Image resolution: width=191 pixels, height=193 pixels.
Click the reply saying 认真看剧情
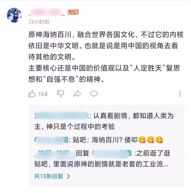pos(104,121)
